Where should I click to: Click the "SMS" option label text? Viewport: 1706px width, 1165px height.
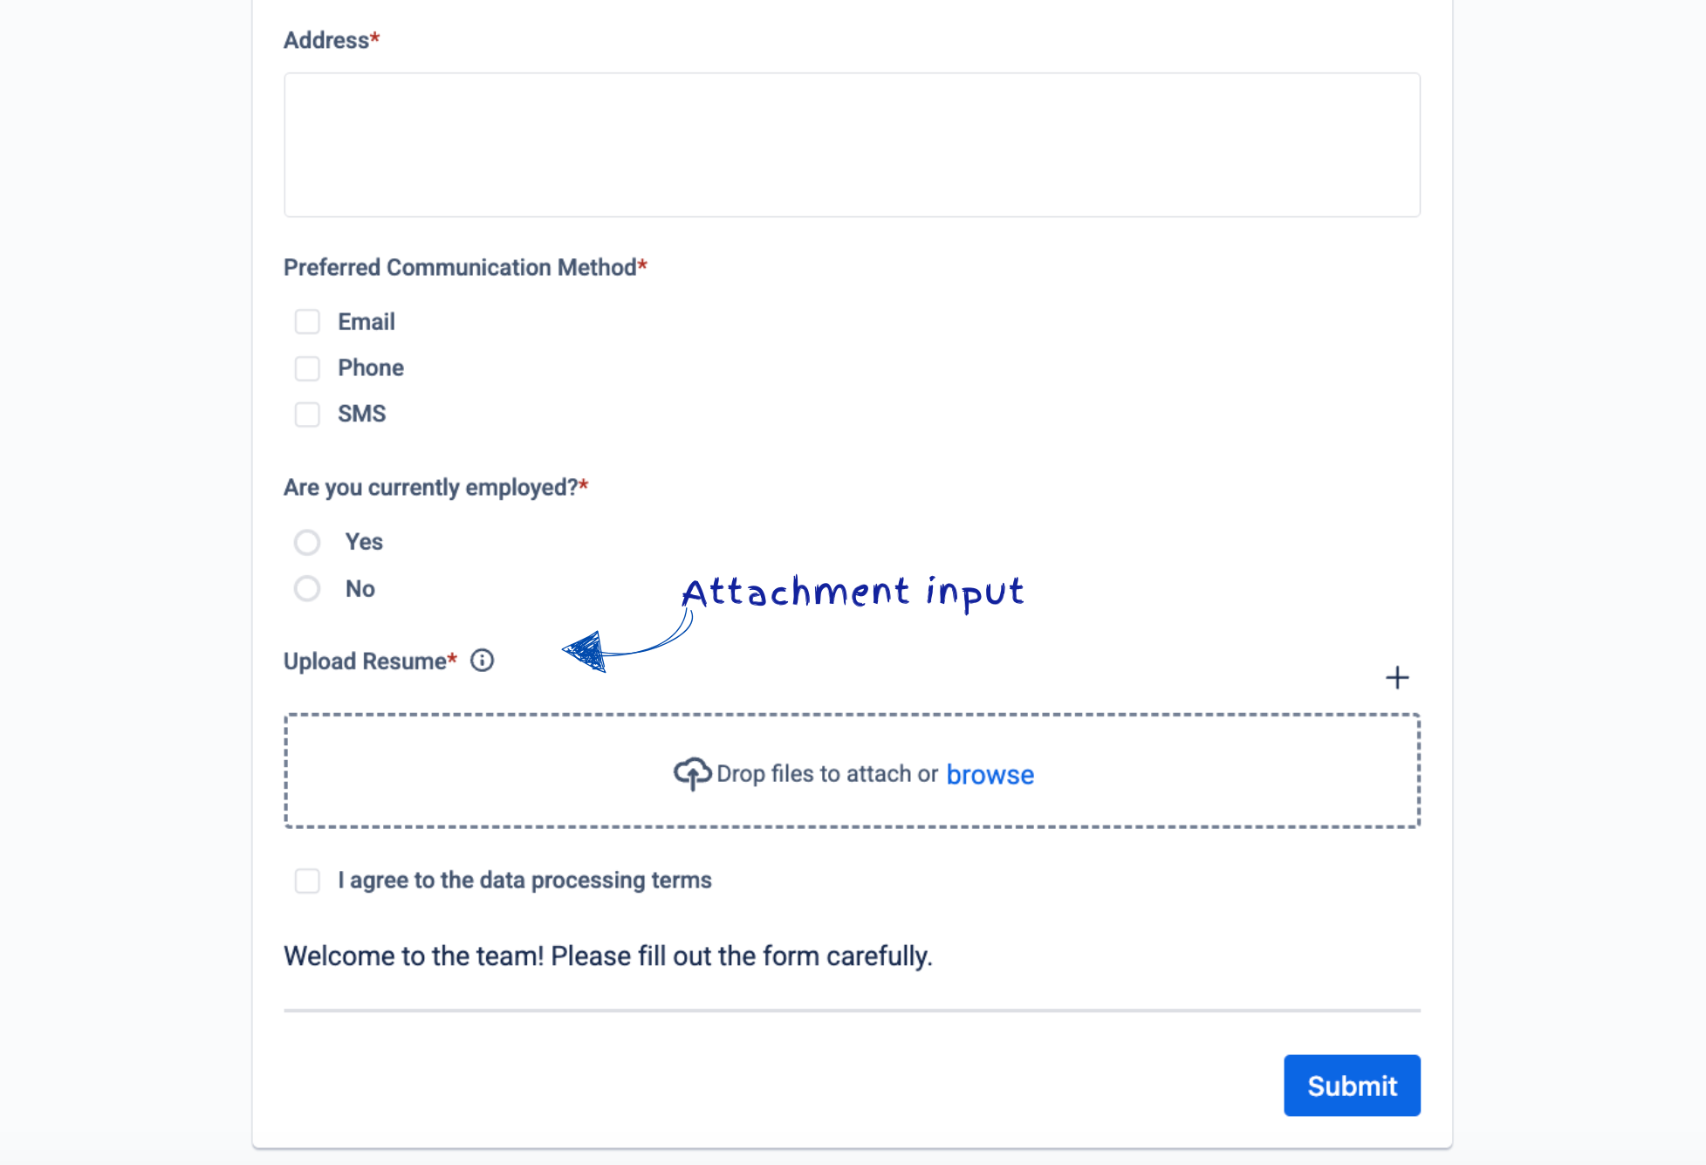(362, 414)
